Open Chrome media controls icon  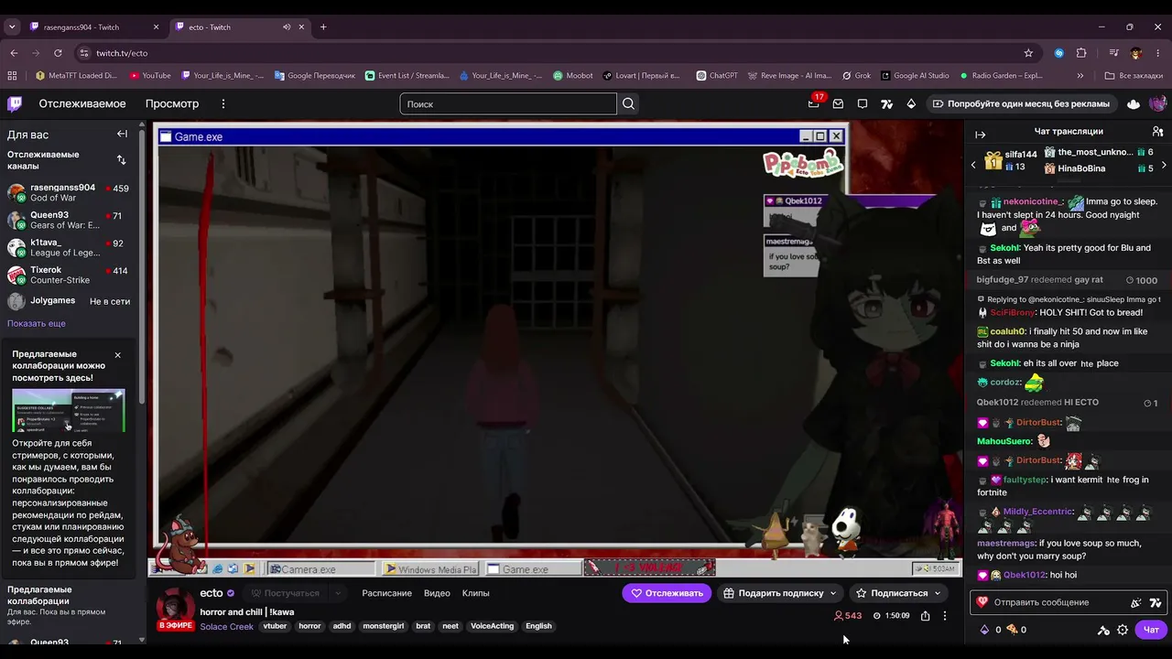1113,53
